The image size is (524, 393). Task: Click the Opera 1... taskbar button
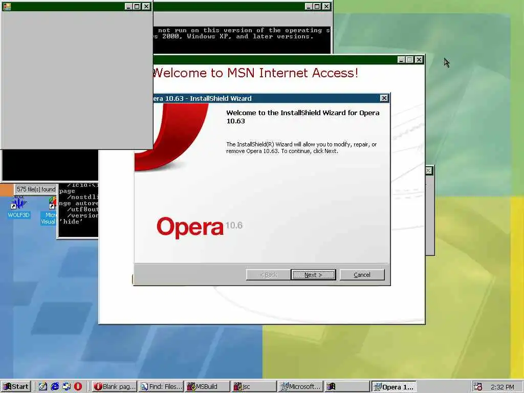[x=394, y=386]
